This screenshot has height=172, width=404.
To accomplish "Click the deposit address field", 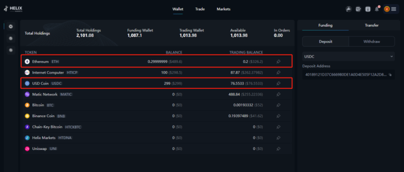I will click(x=348, y=75).
